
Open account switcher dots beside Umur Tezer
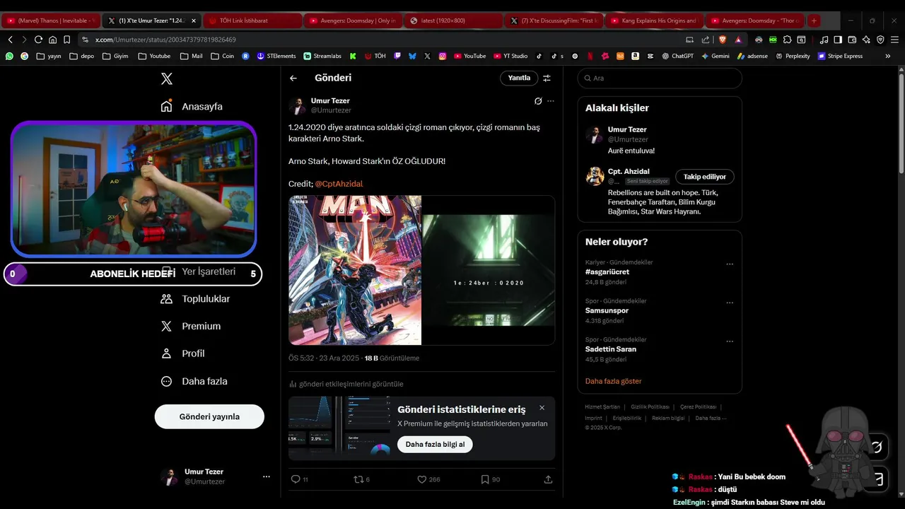pos(267,476)
